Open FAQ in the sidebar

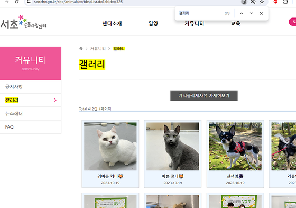[31, 127]
